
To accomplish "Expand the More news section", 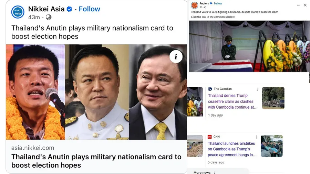I will pyautogui.click(x=205, y=172).
